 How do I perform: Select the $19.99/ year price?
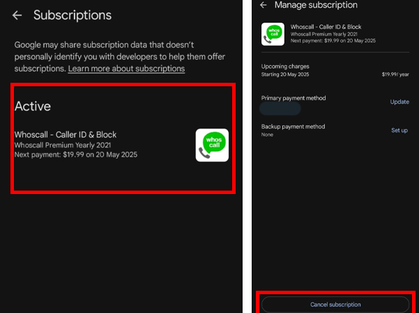pos(395,74)
